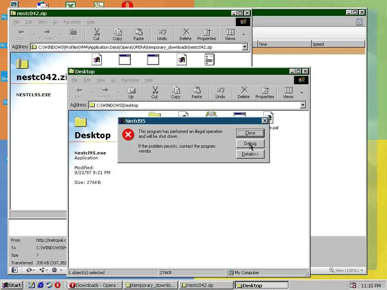Launch Opera from quick launch icon
This screenshot has width=387, height=290.
click(x=57, y=285)
